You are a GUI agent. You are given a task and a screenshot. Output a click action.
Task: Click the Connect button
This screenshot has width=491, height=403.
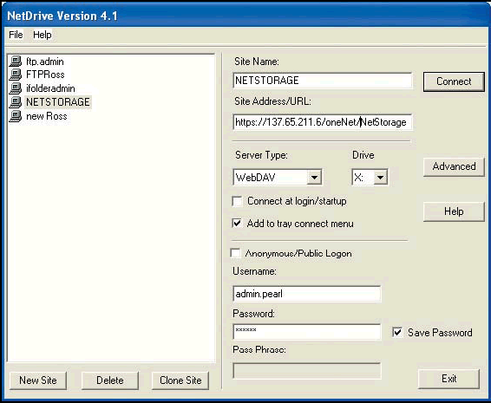[454, 81]
